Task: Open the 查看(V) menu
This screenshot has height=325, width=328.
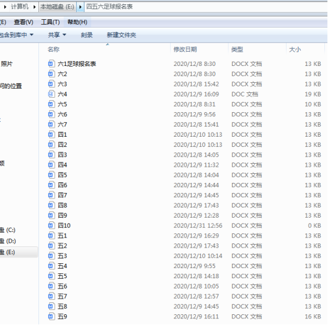Action: [23, 22]
